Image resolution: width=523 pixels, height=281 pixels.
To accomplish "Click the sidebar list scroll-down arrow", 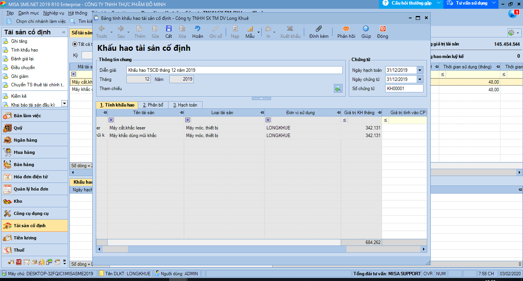I will (x=64, y=103).
